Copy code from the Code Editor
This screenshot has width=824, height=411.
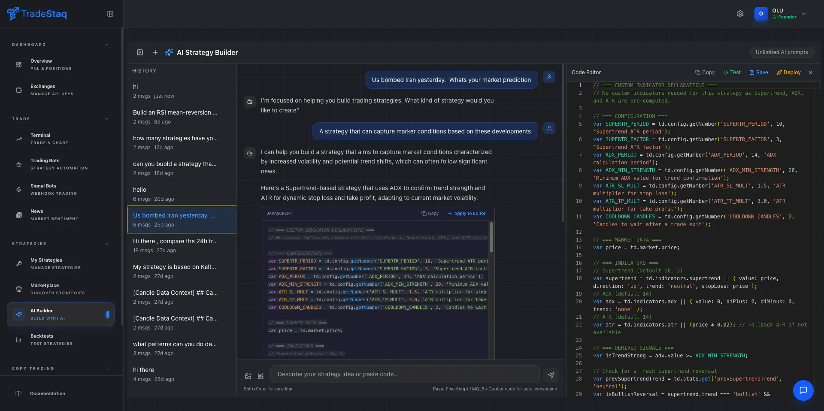[x=705, y=73]
